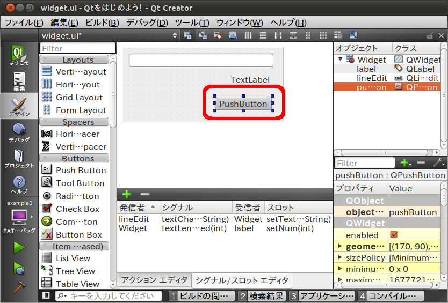Select the Check Box widget item
This screenshot has height=303, width=448.
point(77,209)
